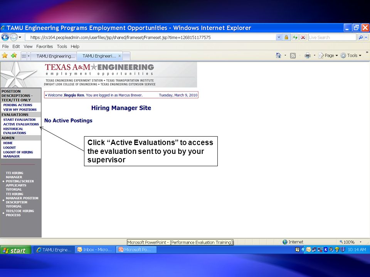Click the browser Forward arrow button

[13, 37]
